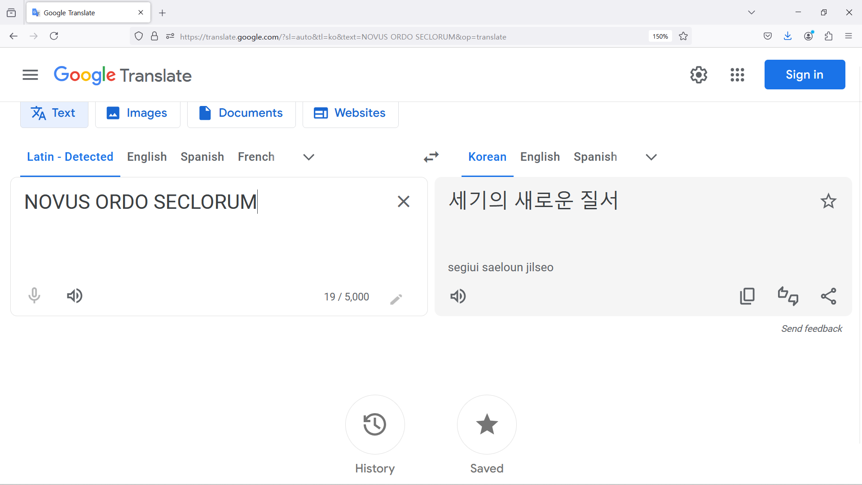Click the Sign in button
The height and width of the screenshot is (485, 862).
click(805, 75)
